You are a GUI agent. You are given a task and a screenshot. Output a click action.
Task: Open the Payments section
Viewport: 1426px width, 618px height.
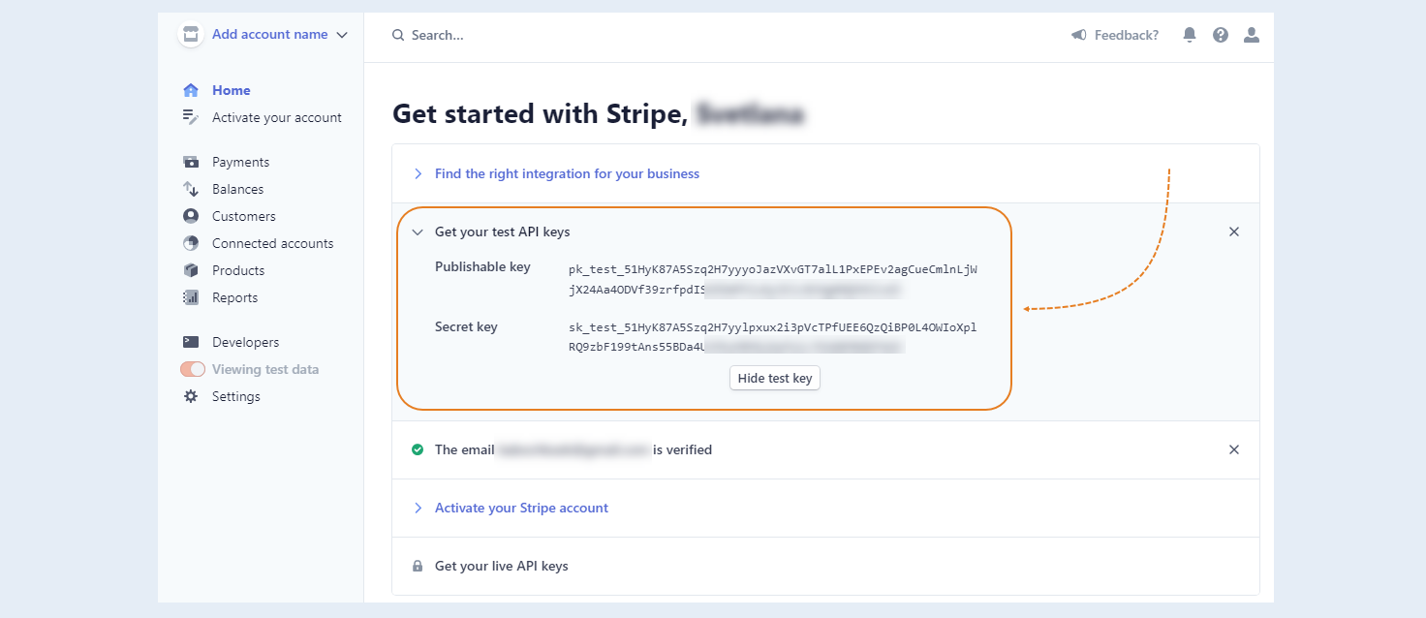[240, 162]
